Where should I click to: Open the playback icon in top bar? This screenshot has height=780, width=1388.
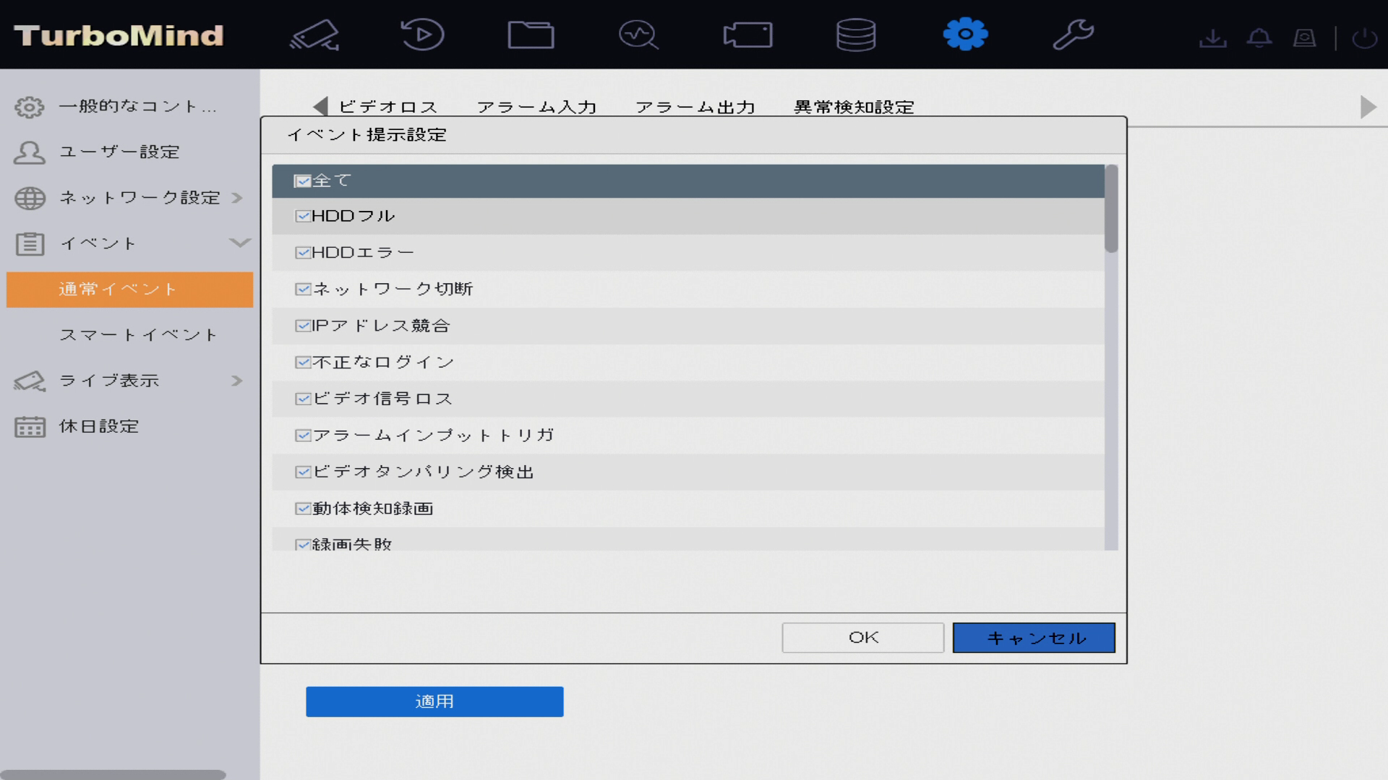pos(422,35)
